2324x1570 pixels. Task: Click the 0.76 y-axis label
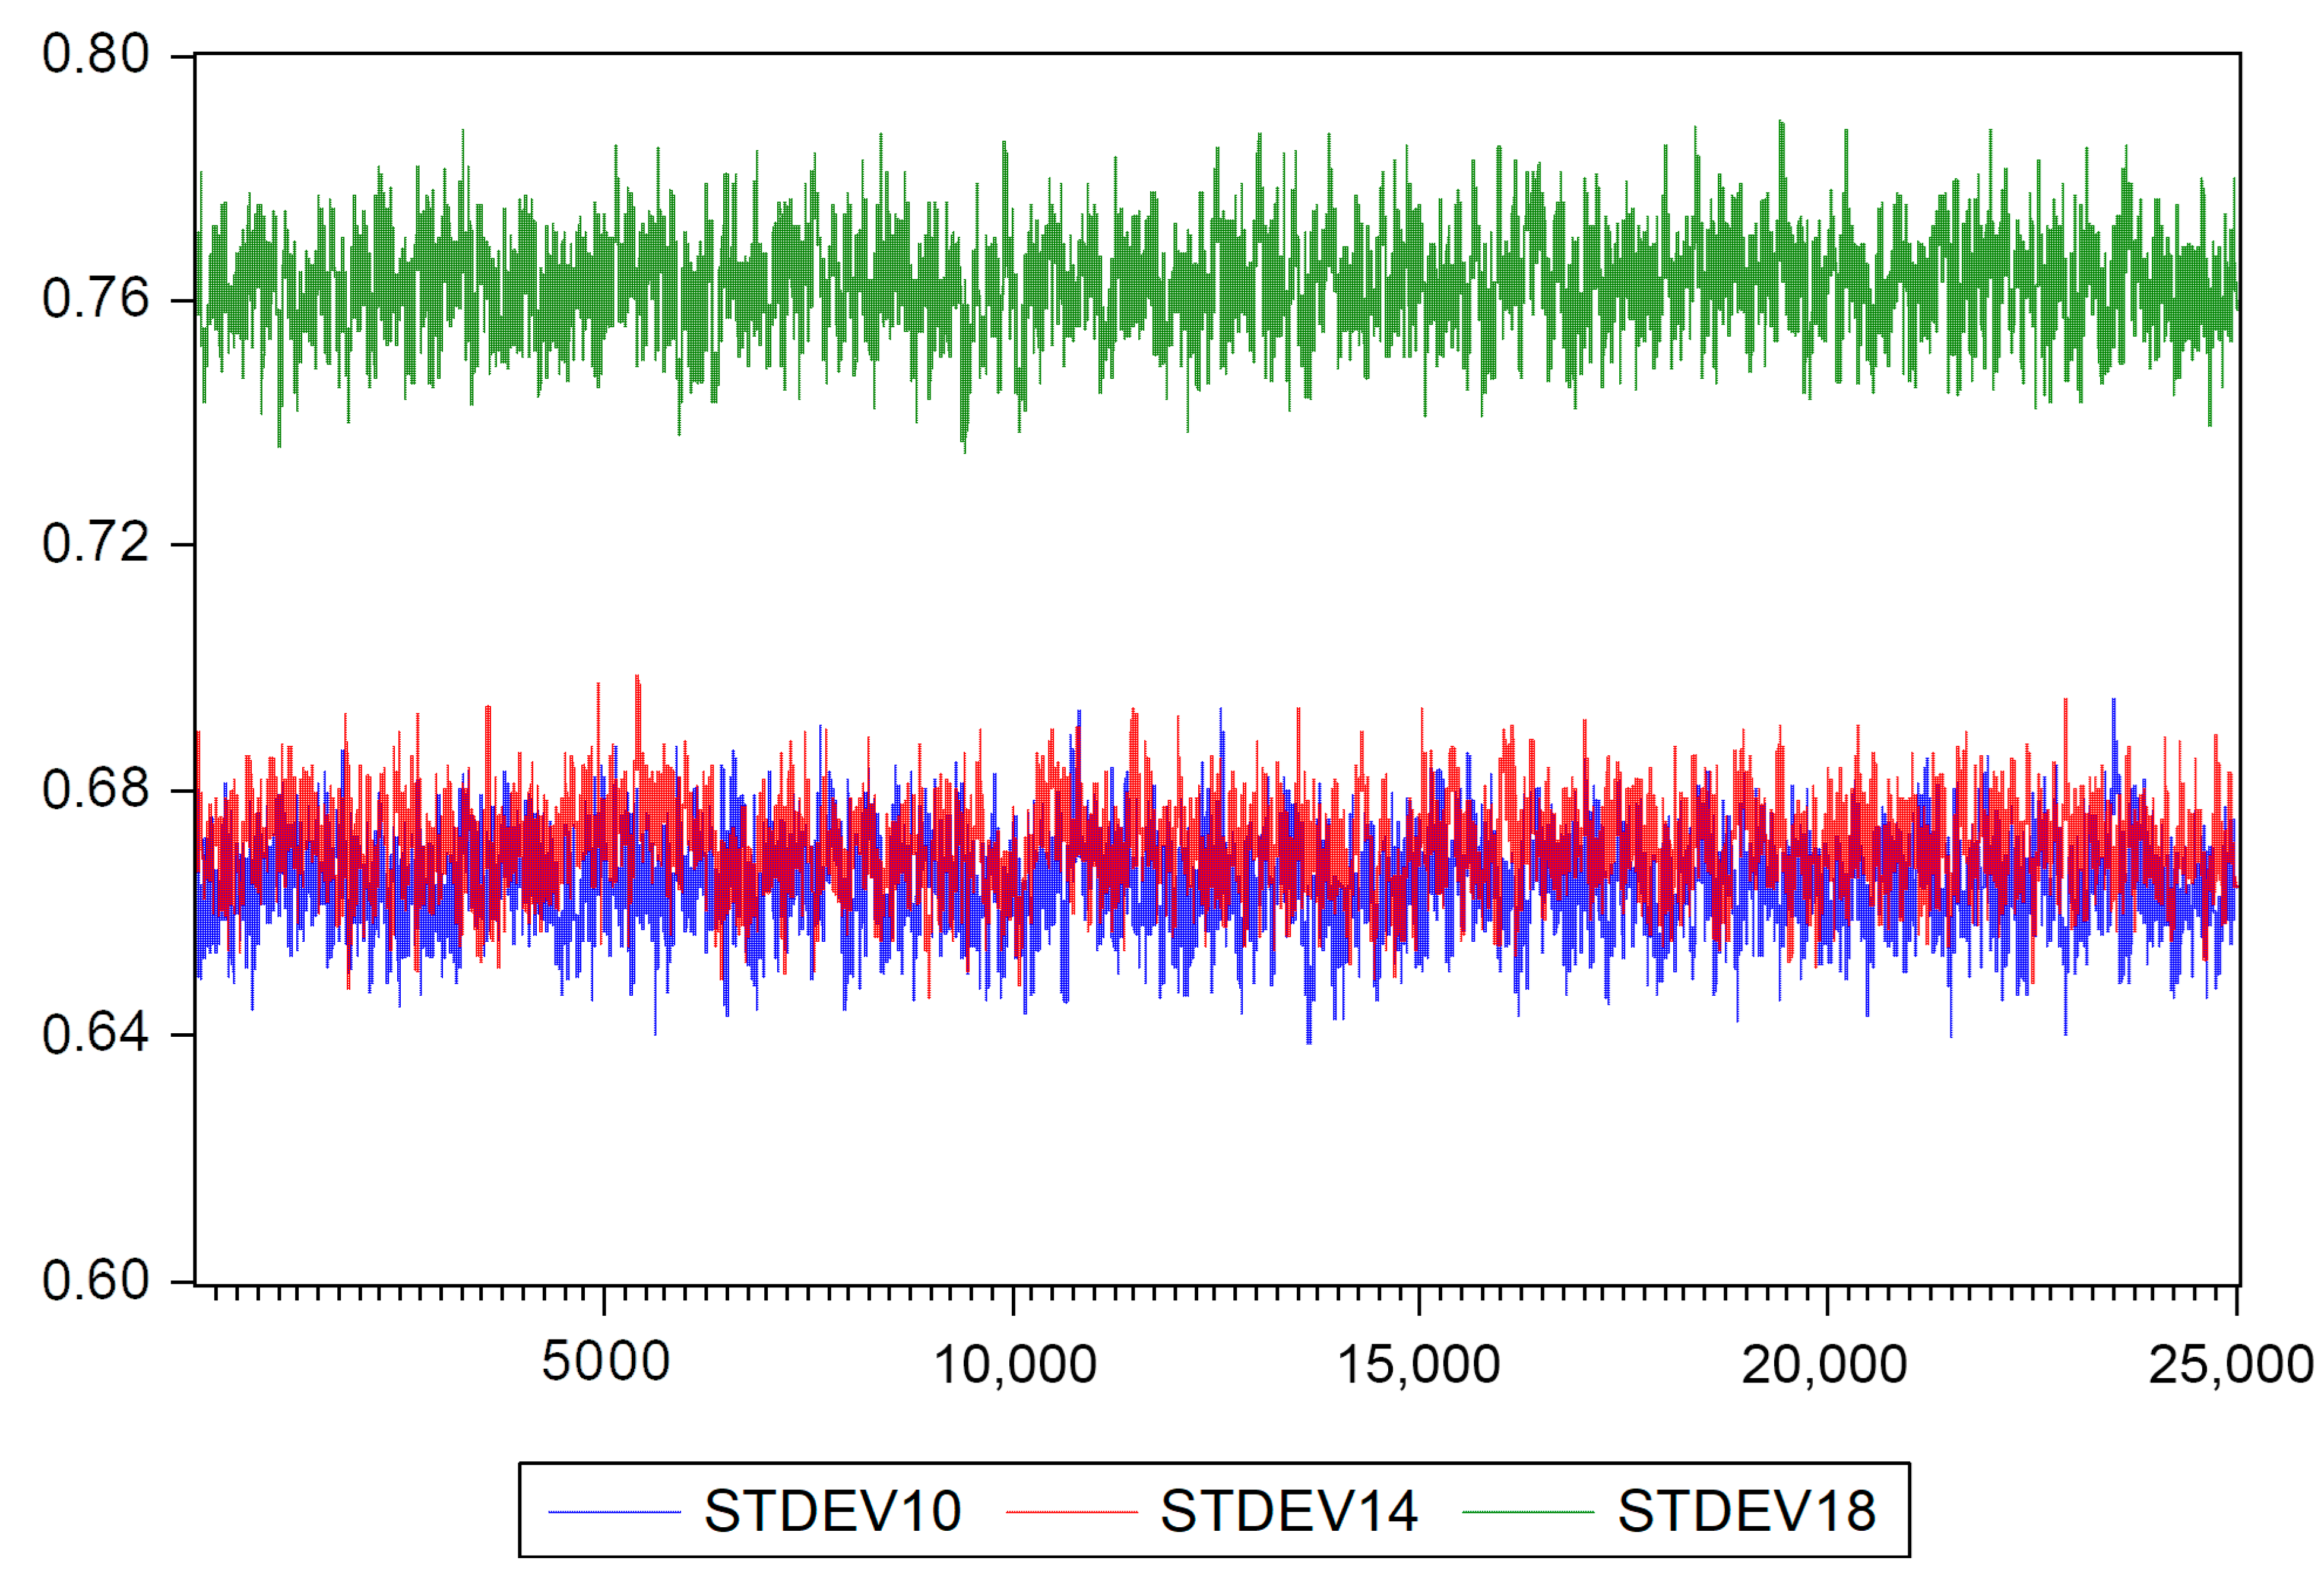pyautogui.click(x=95, y=299)
